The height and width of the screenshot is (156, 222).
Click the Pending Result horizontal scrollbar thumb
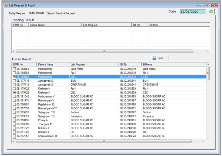coord(104,51)
